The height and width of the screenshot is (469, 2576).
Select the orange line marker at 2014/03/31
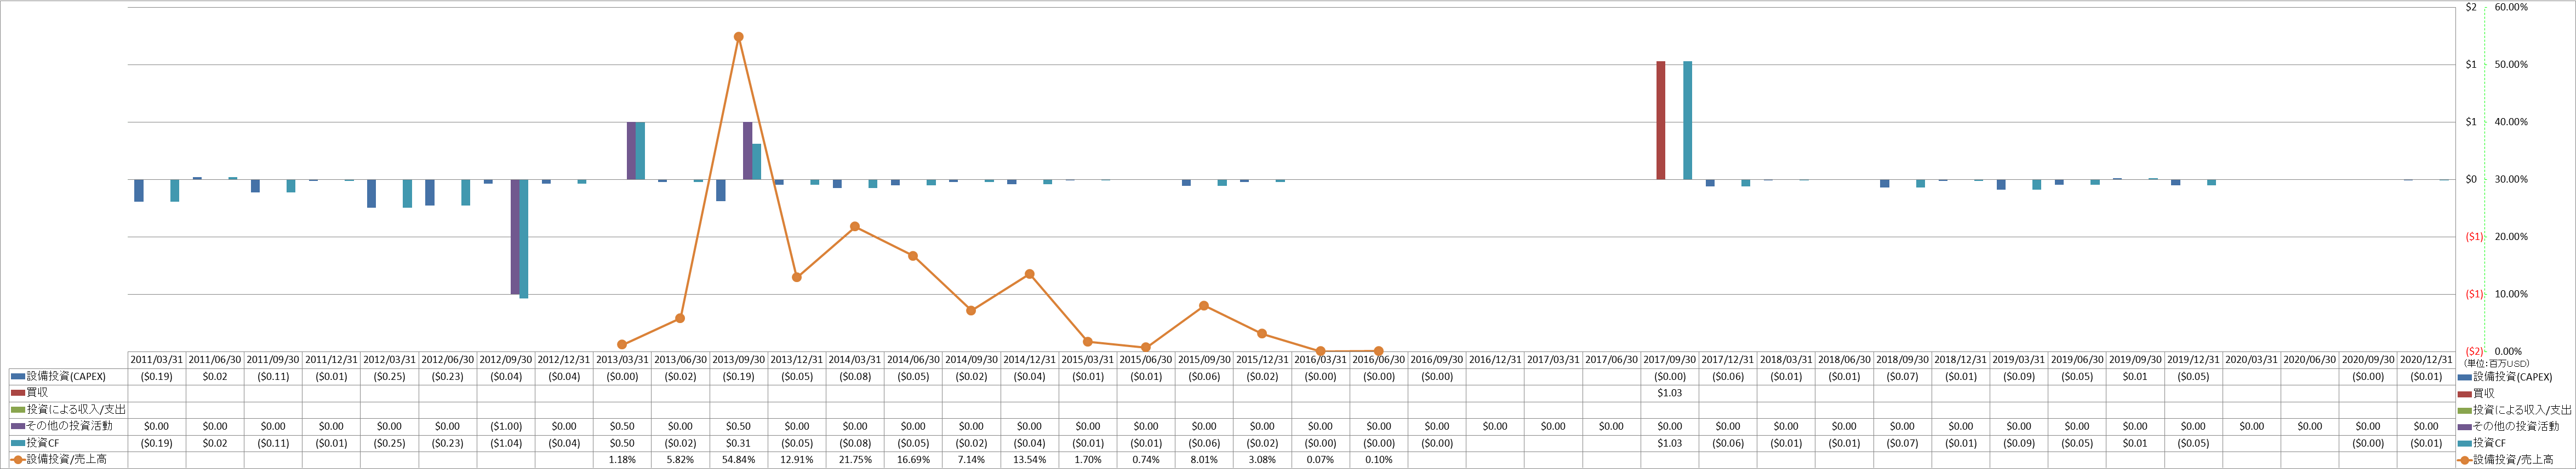855,226
